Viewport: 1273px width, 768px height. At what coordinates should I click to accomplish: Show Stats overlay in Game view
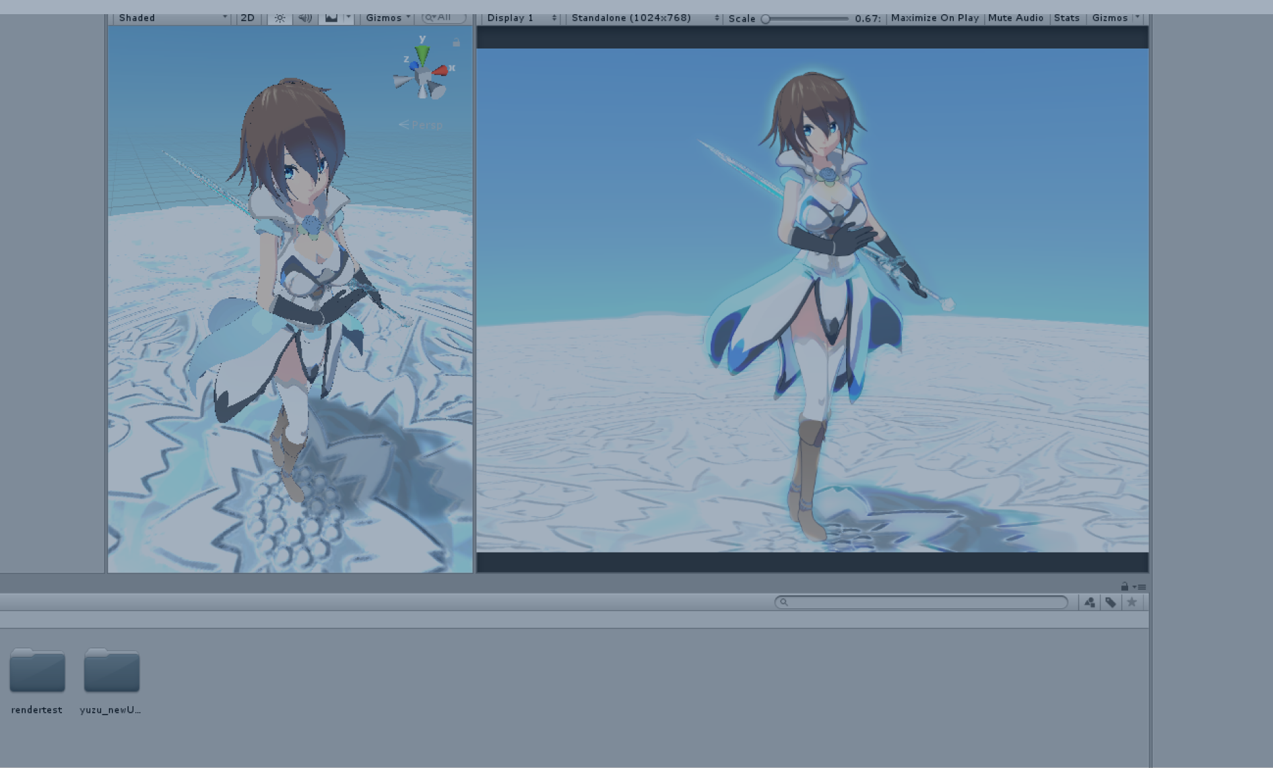click(x=1066, y=18)
